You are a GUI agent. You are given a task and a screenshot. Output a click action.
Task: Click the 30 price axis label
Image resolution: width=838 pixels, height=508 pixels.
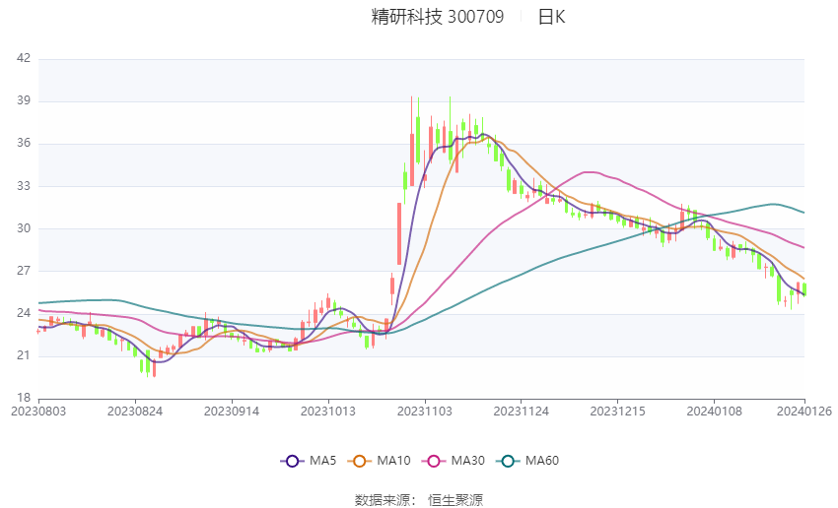24,228
